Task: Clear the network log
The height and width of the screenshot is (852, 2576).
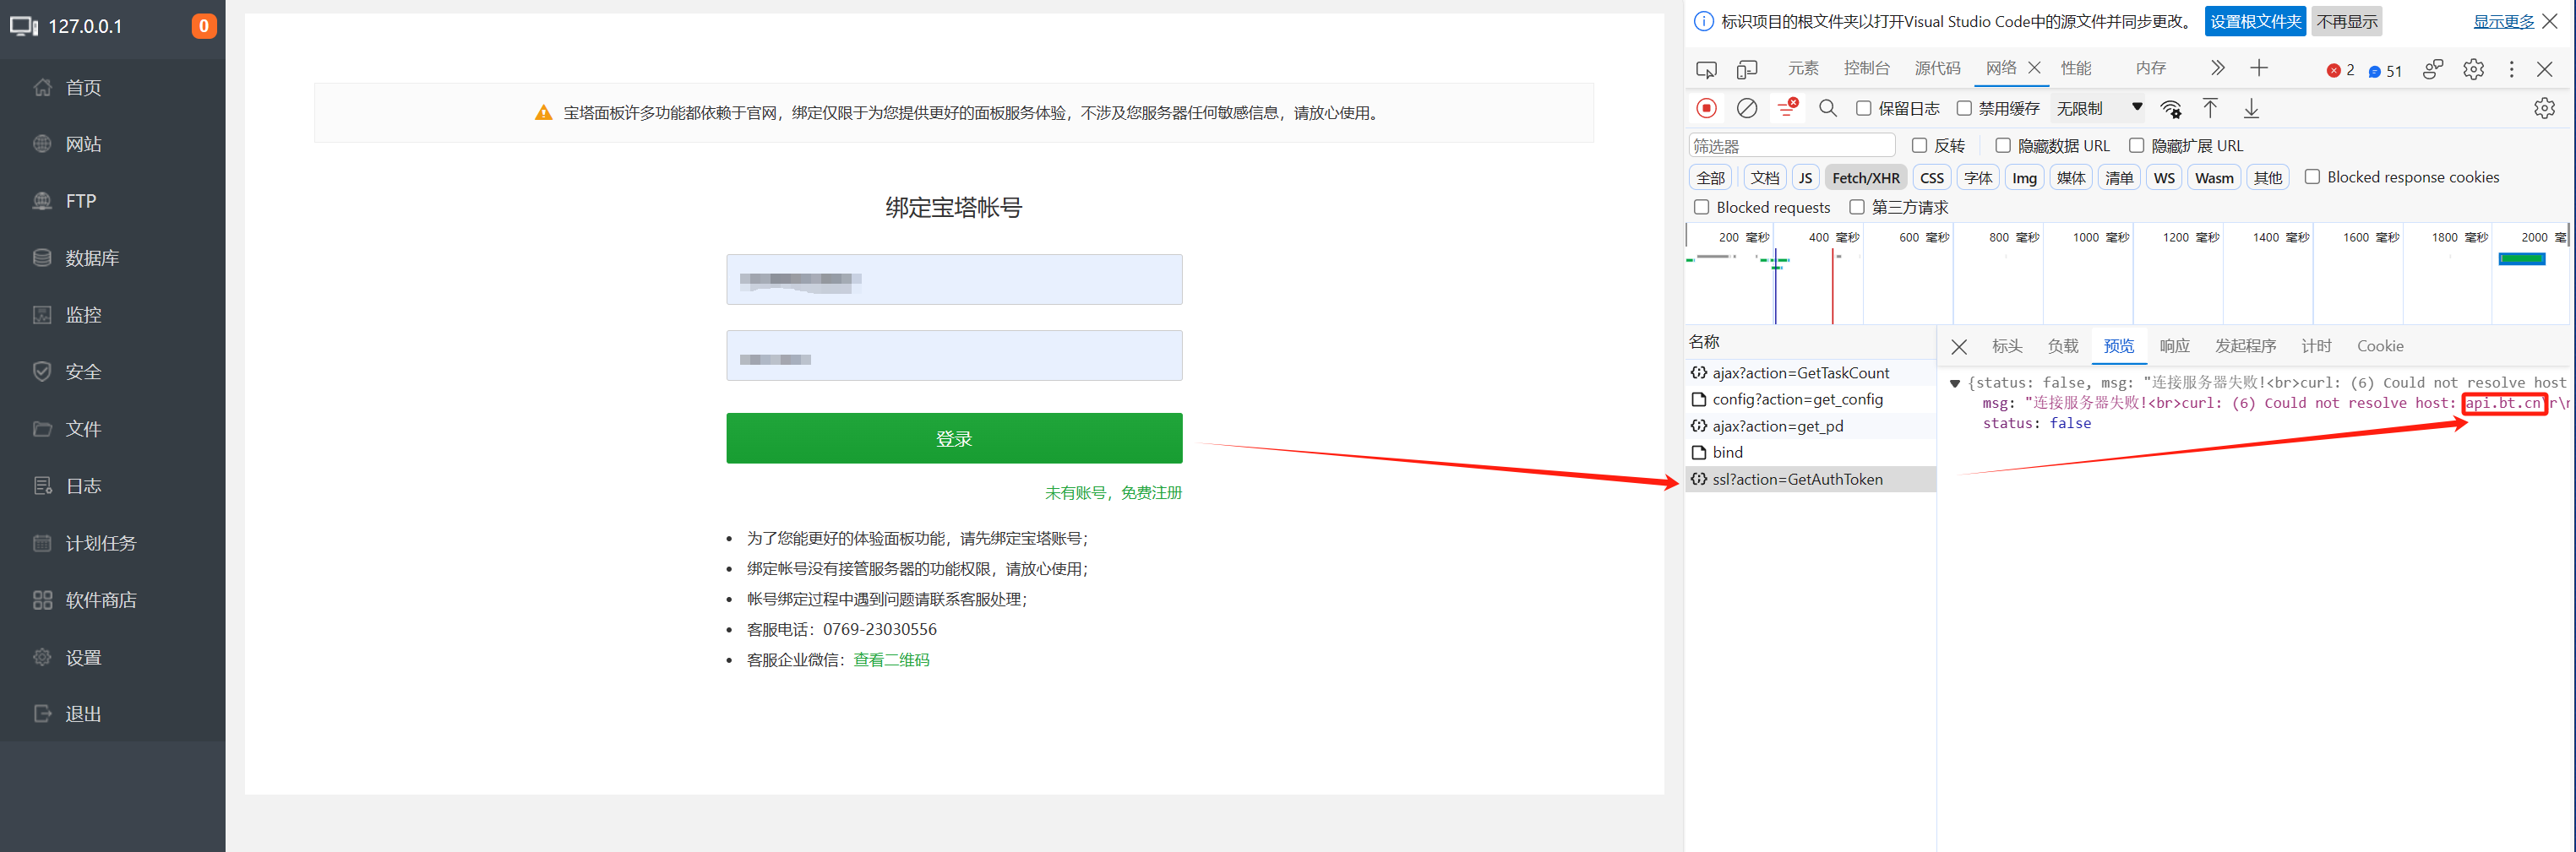Action: 1747,108
